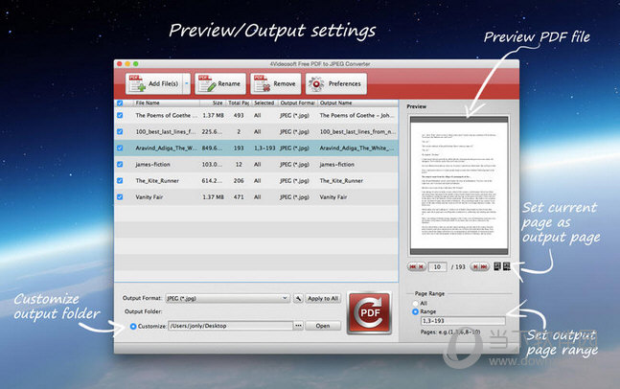Go to previous page in preview
Viewport: 620px width, 389px height.
point(421,267)
